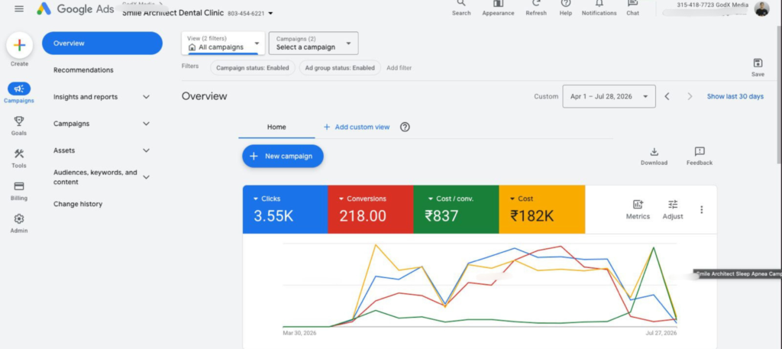Go to the next date range
This screenshot has height=349, width=782.
tap(690, 96)
